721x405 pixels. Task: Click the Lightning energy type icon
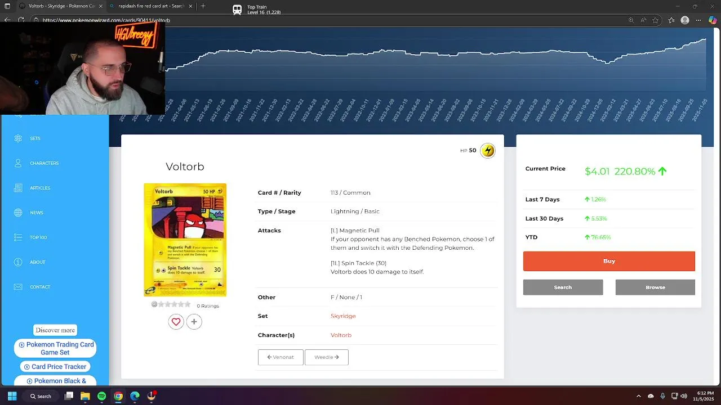point(488,150)
